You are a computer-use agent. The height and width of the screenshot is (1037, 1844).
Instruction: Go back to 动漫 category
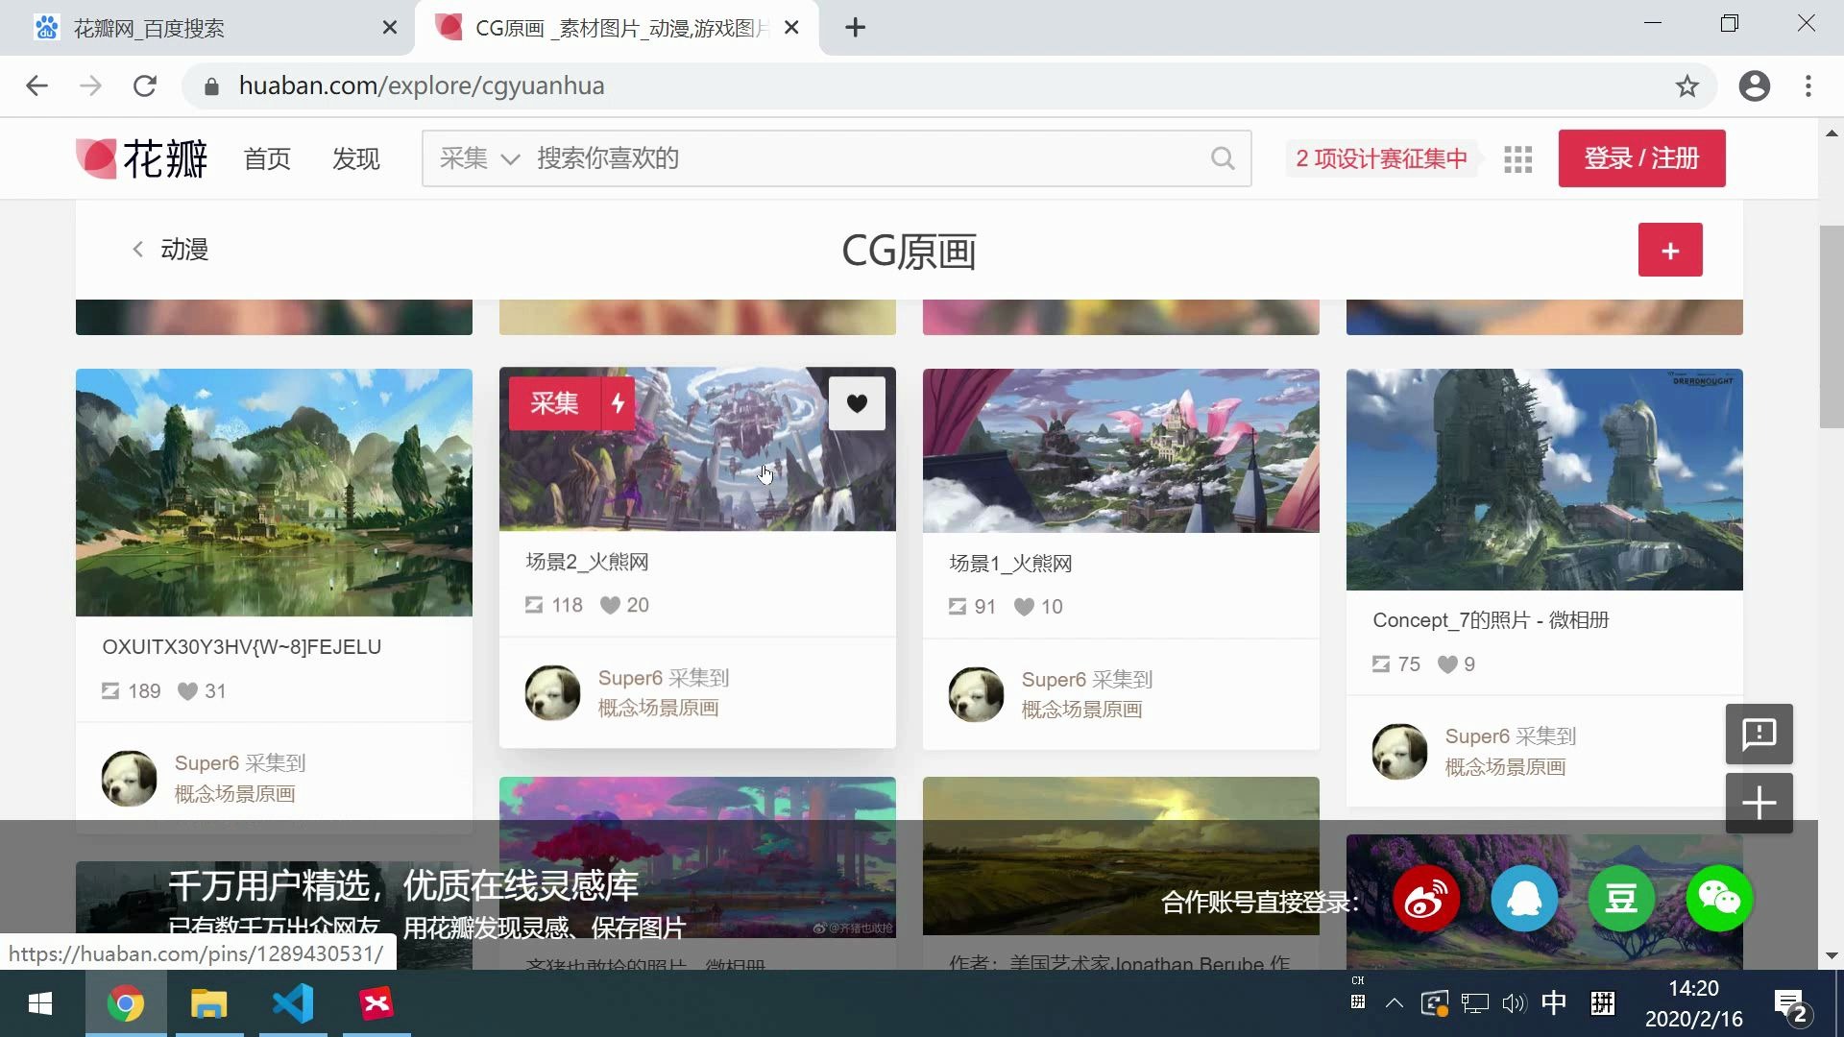(x=170, y=250)
